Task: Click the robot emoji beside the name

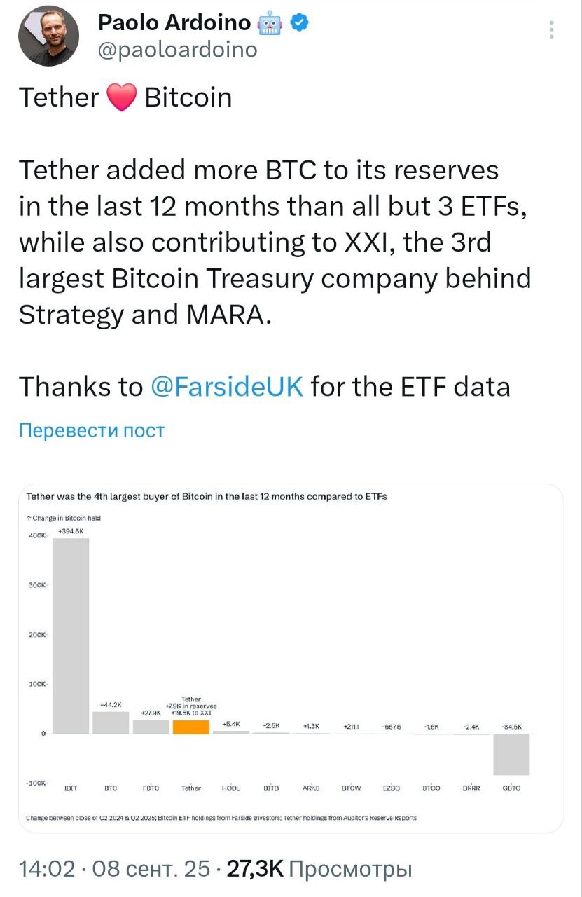Action: click(x=270, y=23)
